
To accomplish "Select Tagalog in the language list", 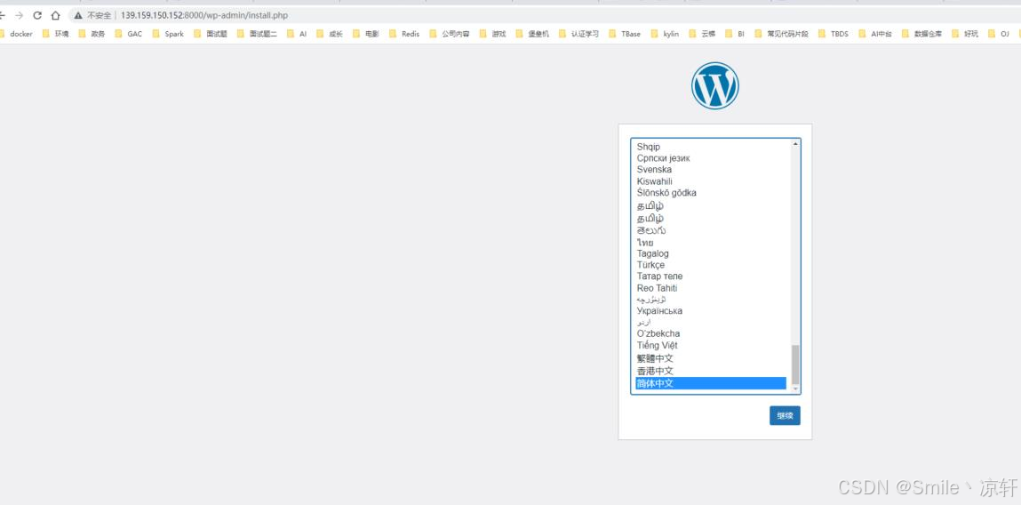I will click(711, 253).
